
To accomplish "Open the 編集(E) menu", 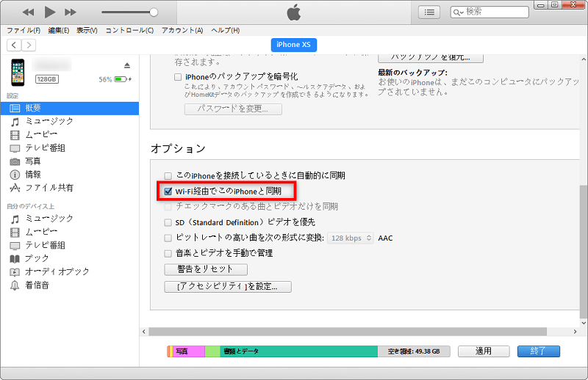I will point(59,30).
